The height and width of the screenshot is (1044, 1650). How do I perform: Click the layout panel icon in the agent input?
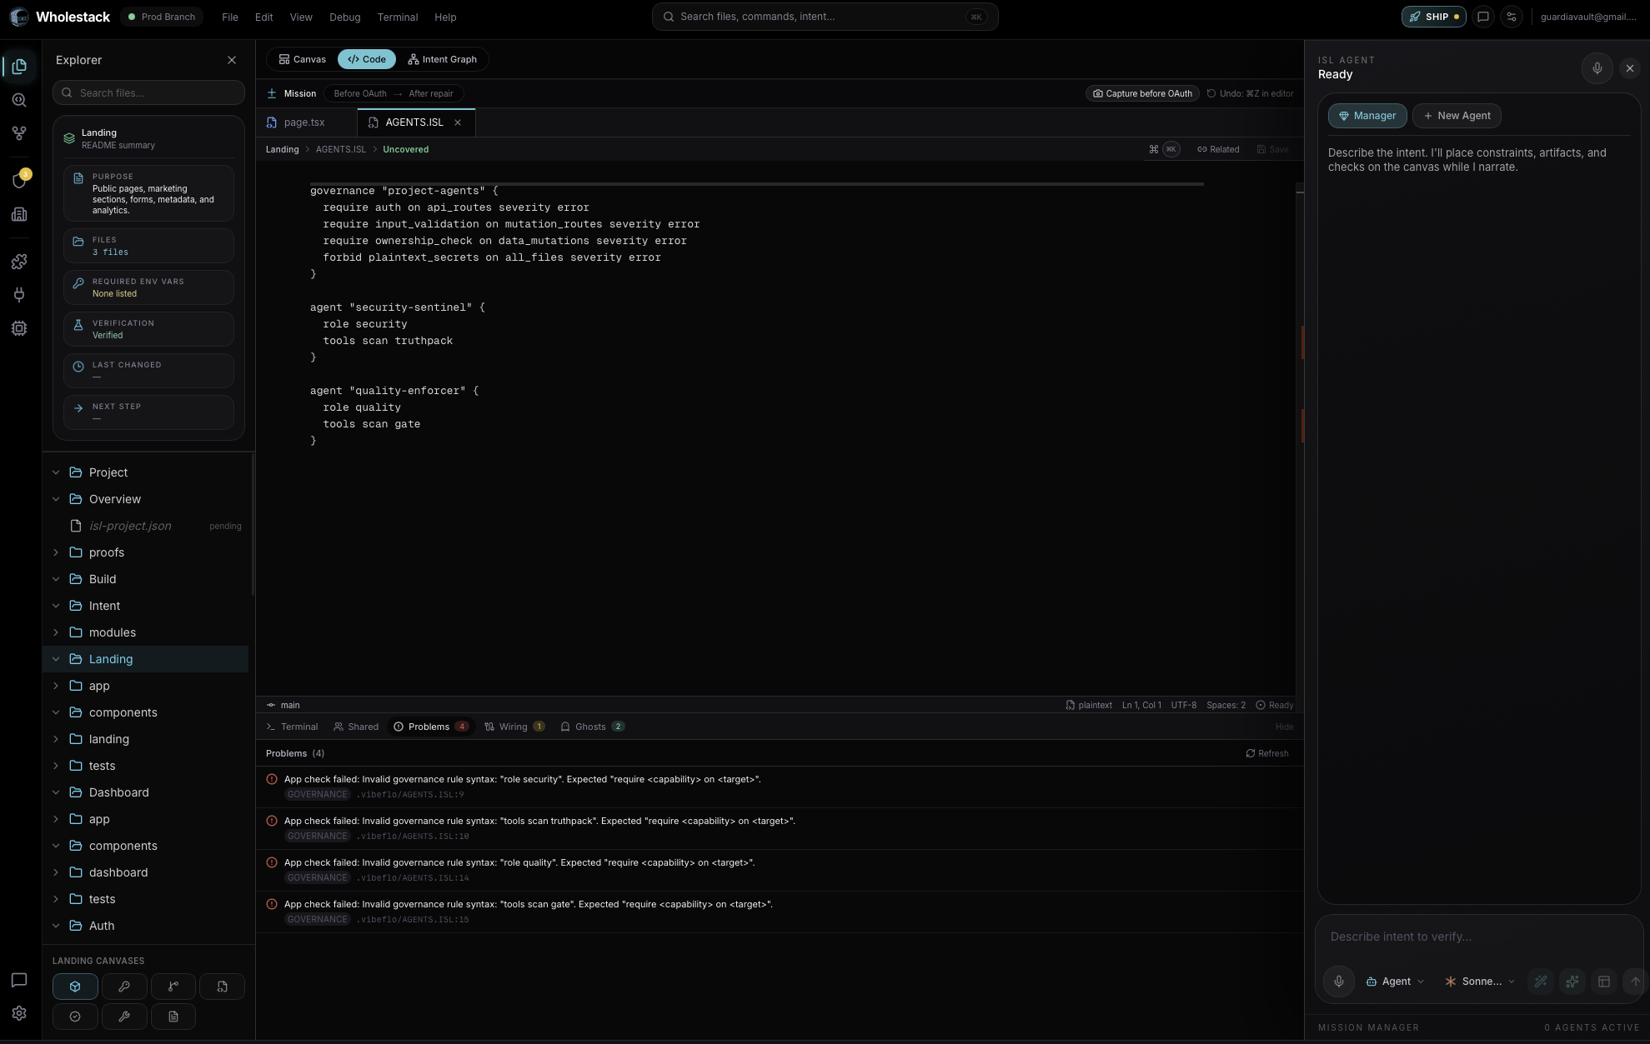pyautogui.click(x=1604, y=982)
